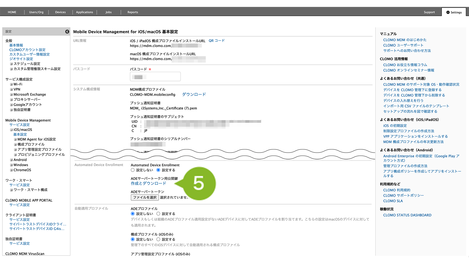
Task: Open カスタムユーザー情報設定 link
Action: pyautogui.click(x=30, y=54)
